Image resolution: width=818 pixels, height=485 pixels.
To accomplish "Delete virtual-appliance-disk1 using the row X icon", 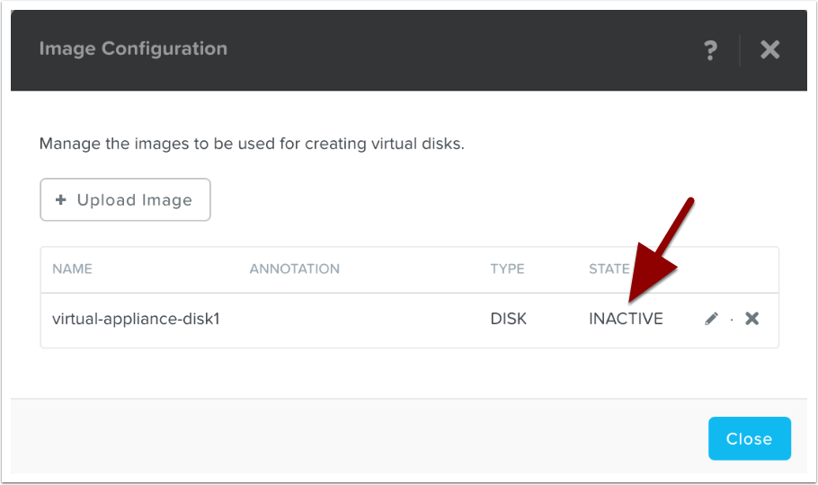I will tap(752, 318).
